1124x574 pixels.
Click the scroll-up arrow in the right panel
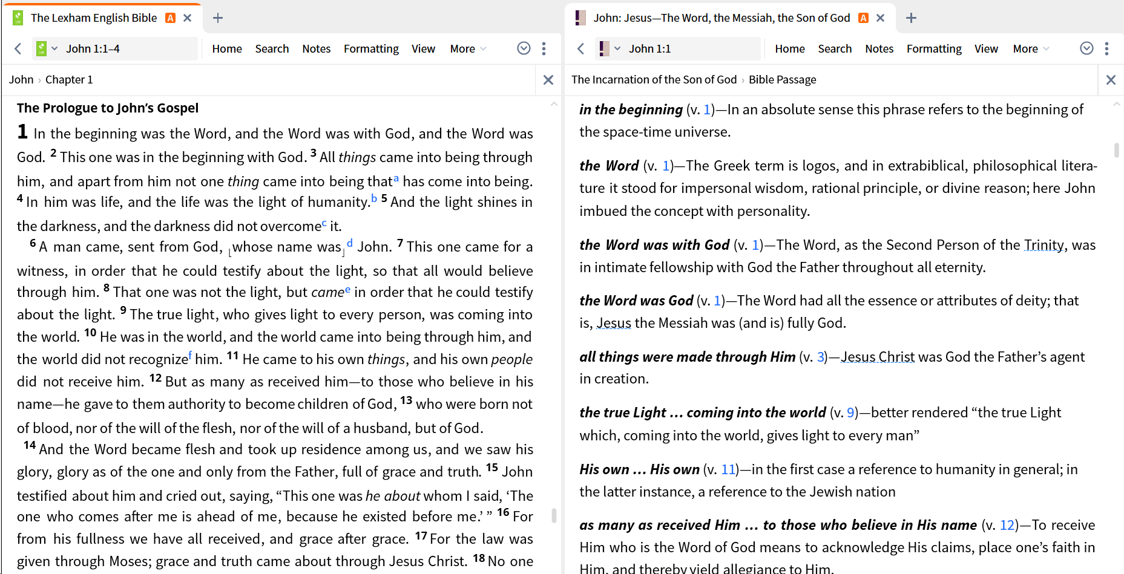click(1117, 104)
